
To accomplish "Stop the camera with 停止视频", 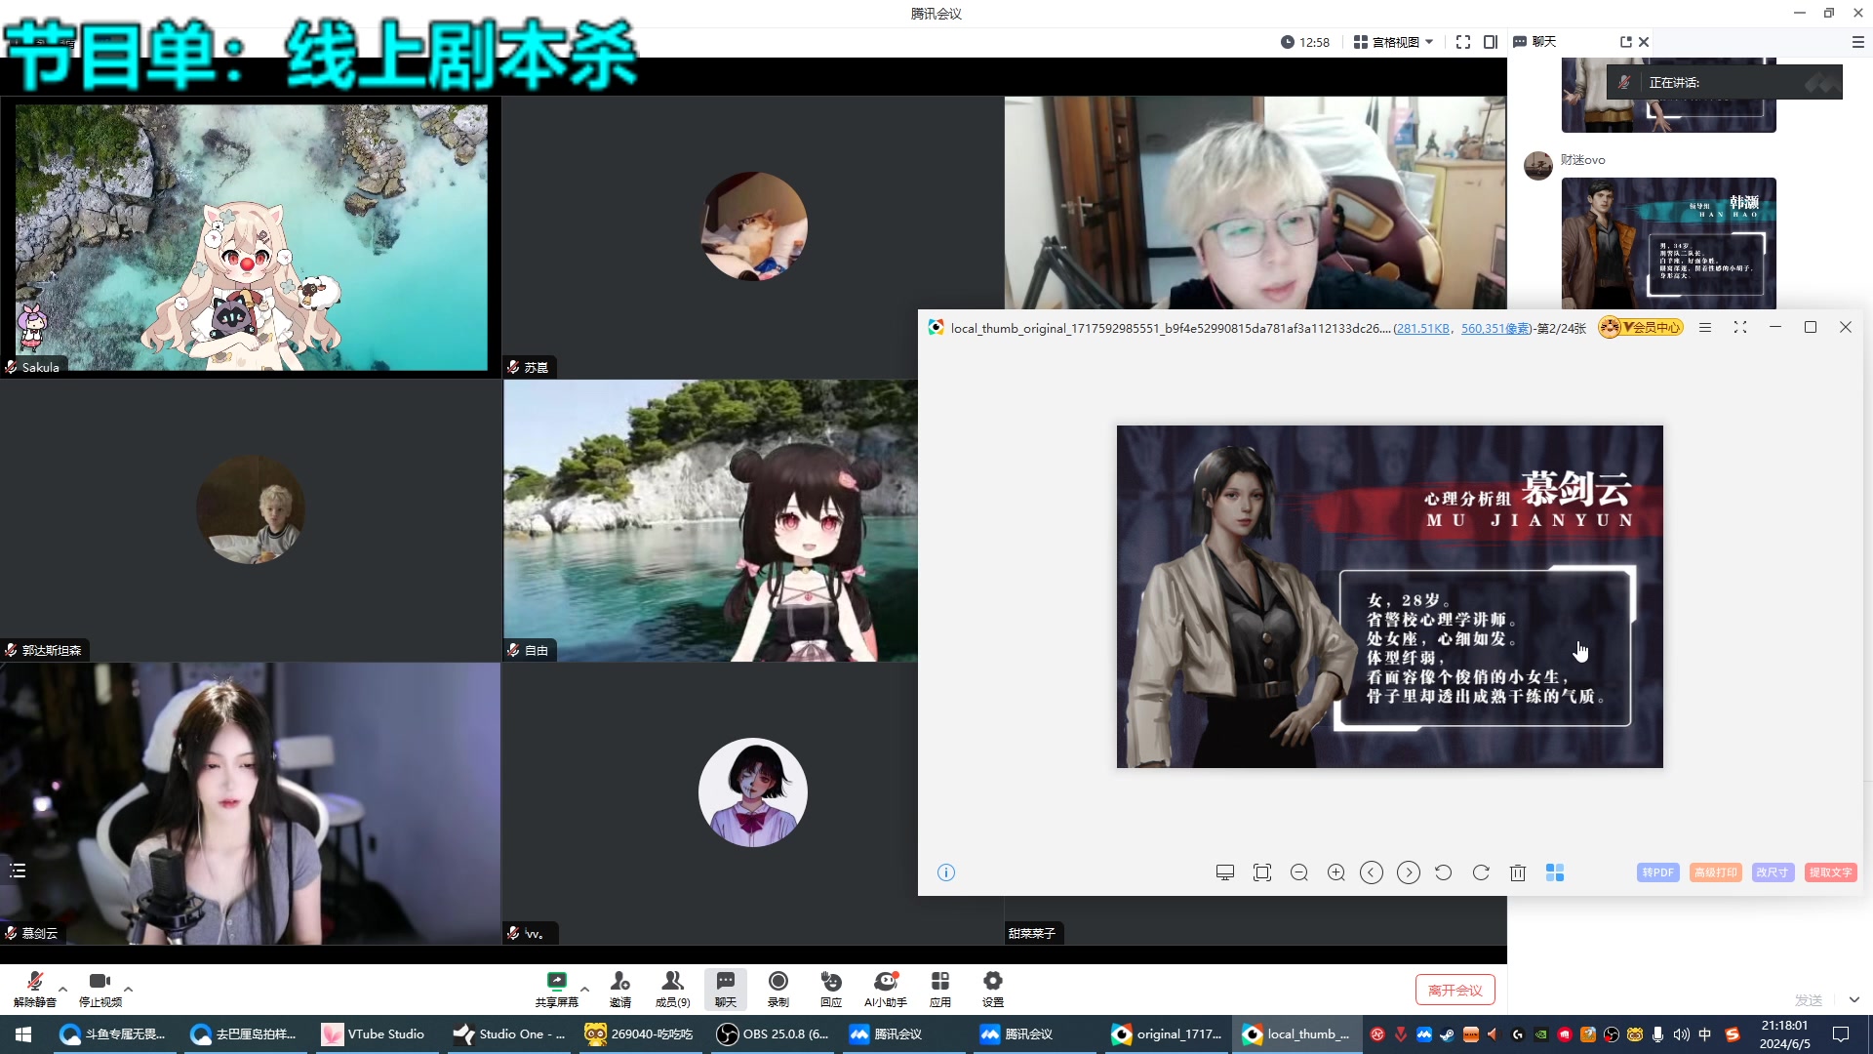I will (x=100, y=989).
